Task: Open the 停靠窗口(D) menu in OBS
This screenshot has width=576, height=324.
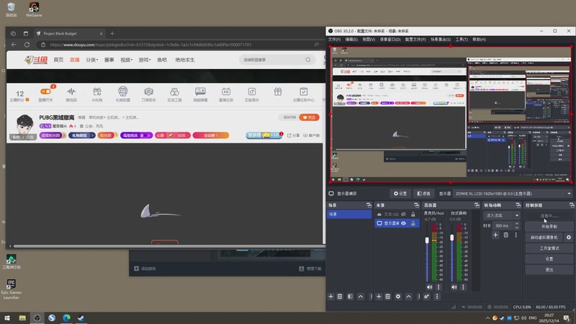Action: coord(390,40)
